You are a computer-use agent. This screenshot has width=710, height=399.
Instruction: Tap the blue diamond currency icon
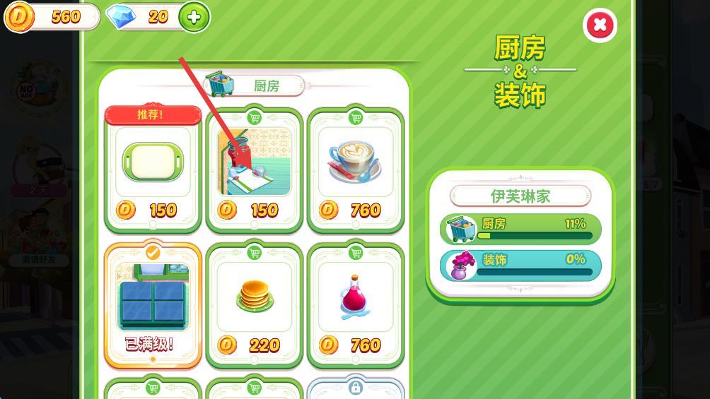[x=120, y=17]
